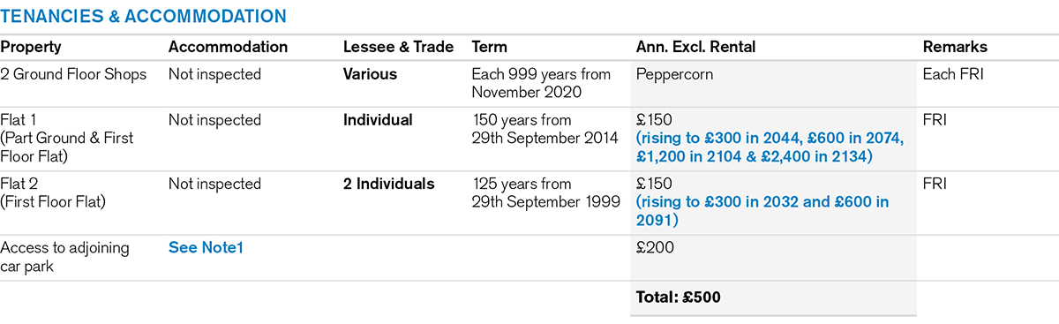Click the Various lessee entry
The image size is (1059, 324).
[371, 75]
